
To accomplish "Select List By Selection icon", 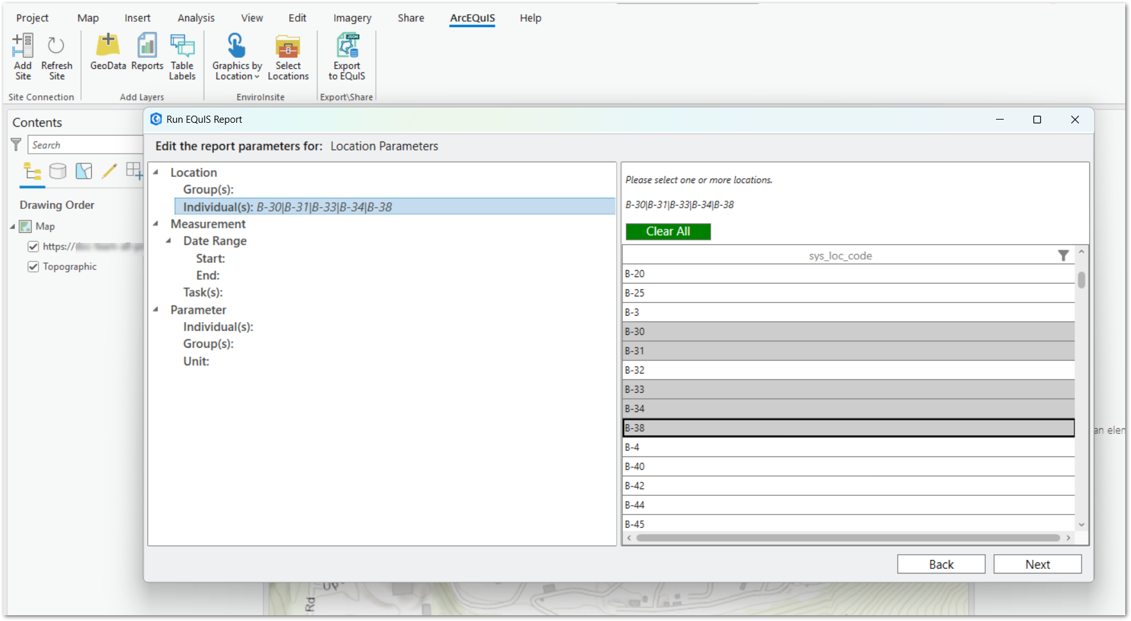I will (x=84, y=171).
